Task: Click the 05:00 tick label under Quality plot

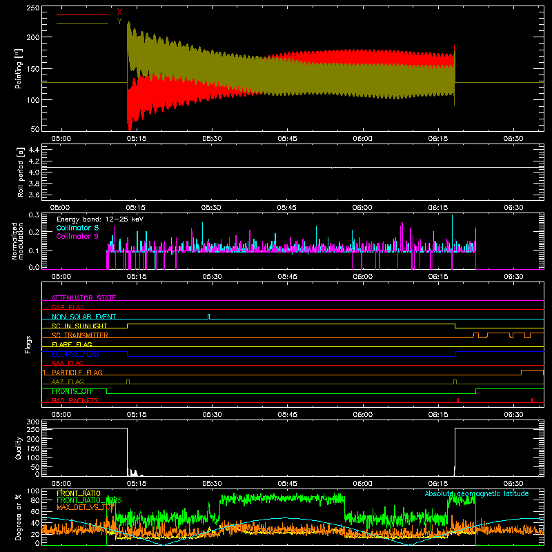Action: 61,484
